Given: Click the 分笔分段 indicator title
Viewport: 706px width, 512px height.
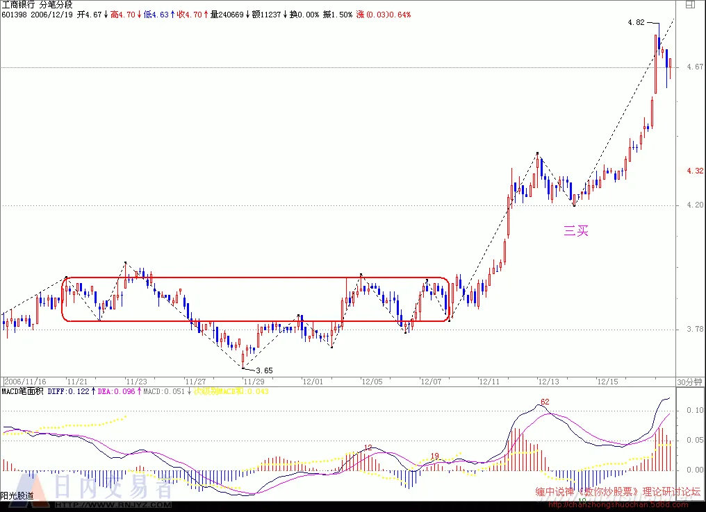Looking at the screenshot, I should (x=56, y=5).
